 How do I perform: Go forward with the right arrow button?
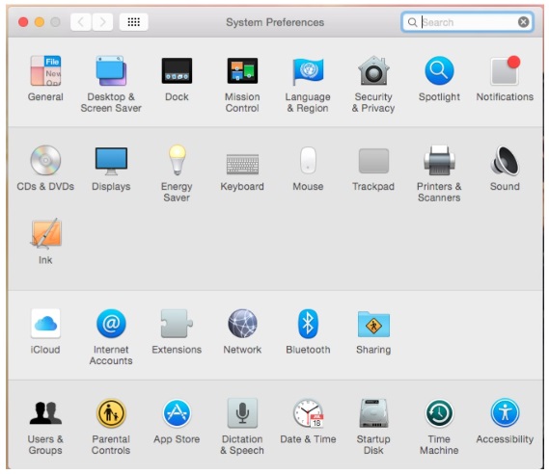pyautogui.click(x=102, y=22)
